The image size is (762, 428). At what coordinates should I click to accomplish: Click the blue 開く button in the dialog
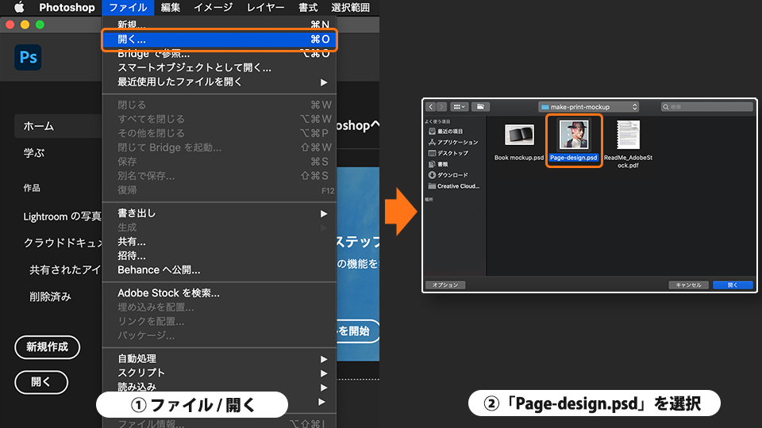click(733, 285)
